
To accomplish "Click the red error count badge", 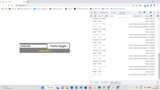I will pyautogui.click(x=140, y=12).
